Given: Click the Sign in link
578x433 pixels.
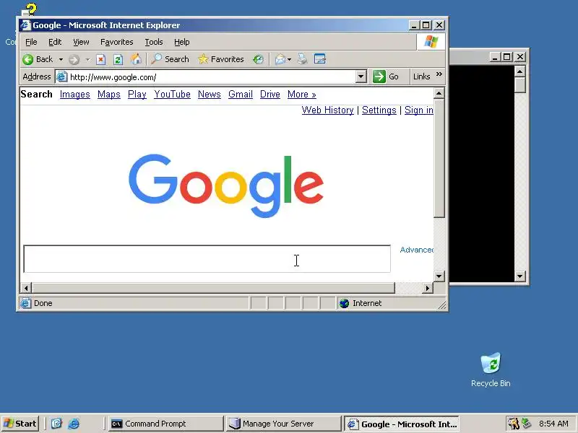Looking at the screenshot, I should pos(419,110).
